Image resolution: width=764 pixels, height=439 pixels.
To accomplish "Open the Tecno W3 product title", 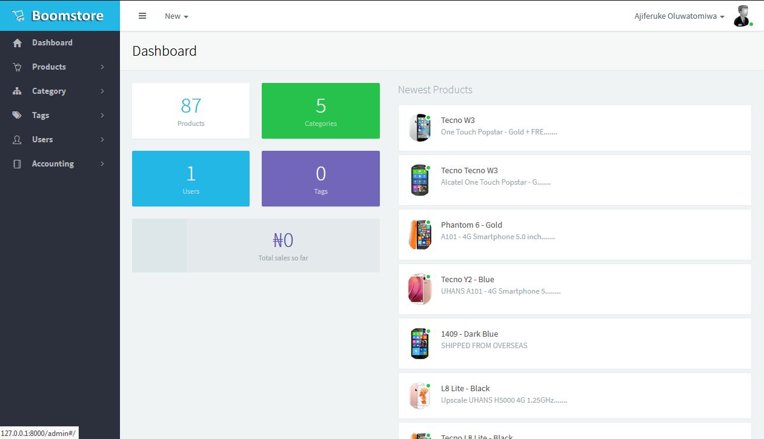I will tap(458, 120).
